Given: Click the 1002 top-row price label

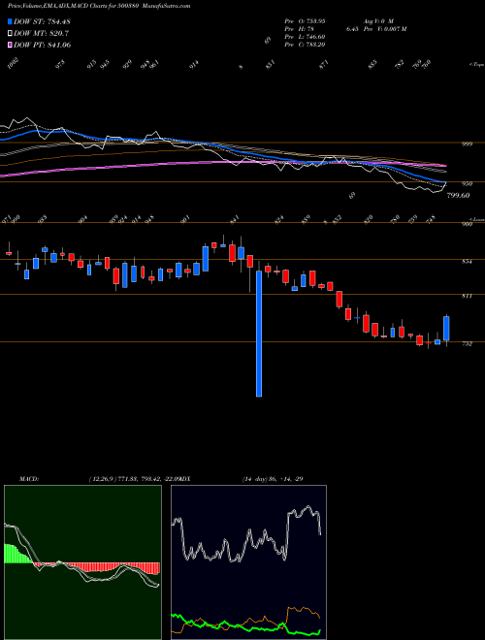Looking at the screenshot, I should [15, 64].
